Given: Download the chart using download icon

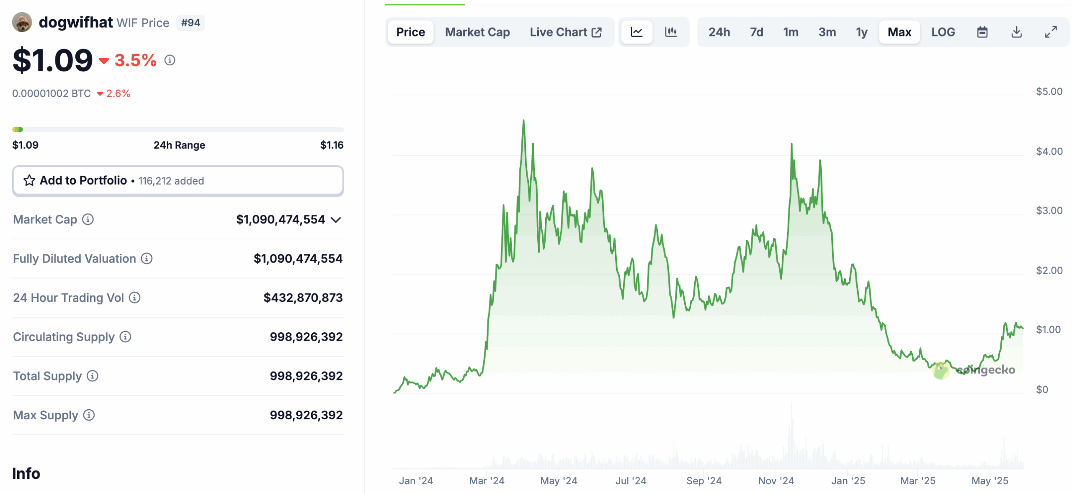Looking at the screenshot, I should coord(1018,32).
